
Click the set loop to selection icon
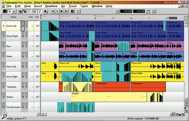tap(148, 11)
